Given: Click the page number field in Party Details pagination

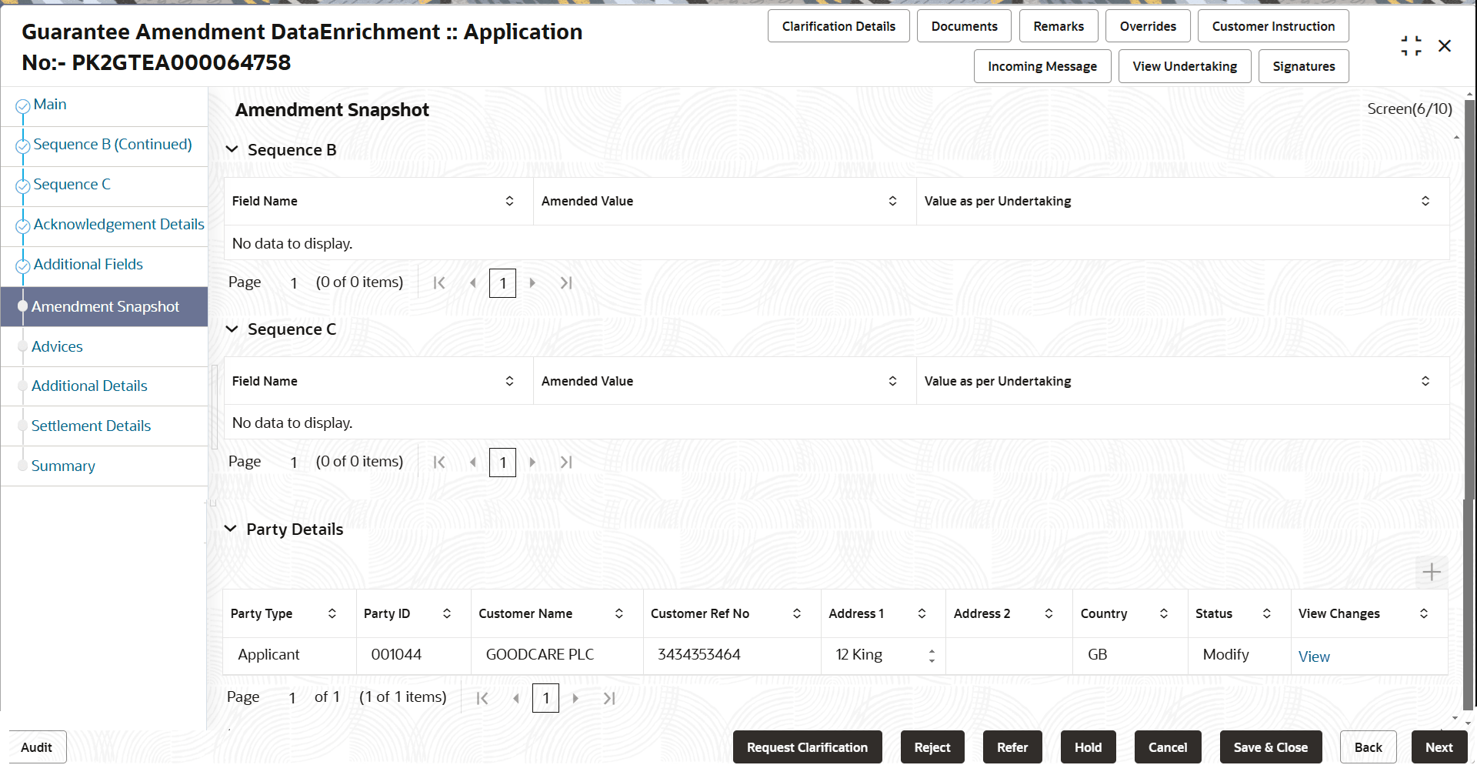Looking at the screenshot, I should click(x=545, y=698).
